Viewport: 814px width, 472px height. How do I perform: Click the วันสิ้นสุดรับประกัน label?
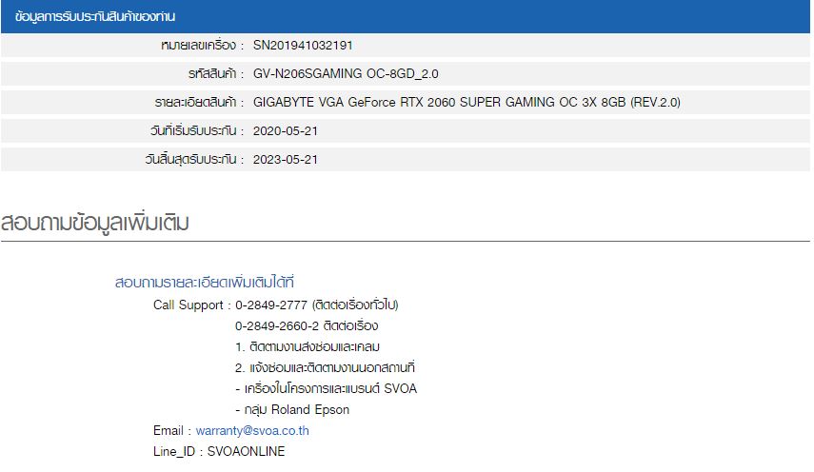tap(194, 159)
